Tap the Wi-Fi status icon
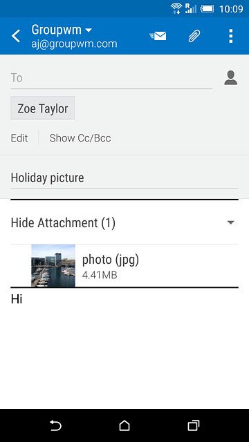 pyautogui.click(x=176, y=8)
